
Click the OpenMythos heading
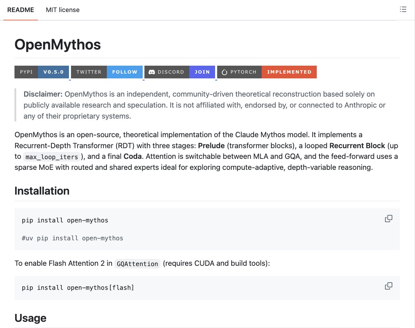[x=58, y=45]
